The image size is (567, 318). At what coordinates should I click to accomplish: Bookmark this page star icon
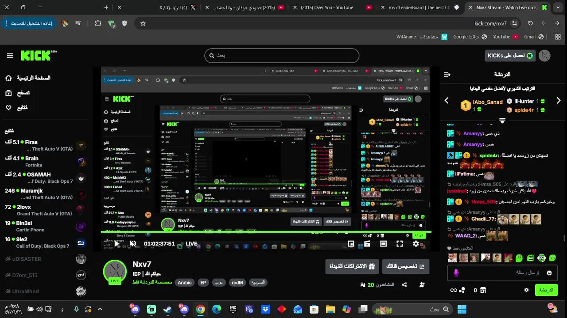coord(143,23)
